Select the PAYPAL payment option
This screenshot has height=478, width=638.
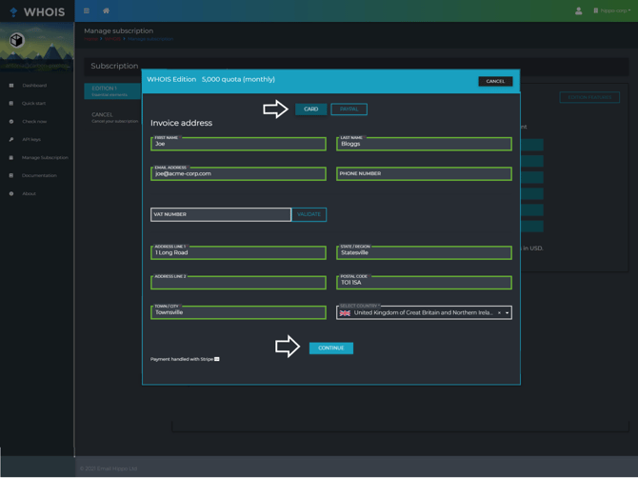[349, 109]
